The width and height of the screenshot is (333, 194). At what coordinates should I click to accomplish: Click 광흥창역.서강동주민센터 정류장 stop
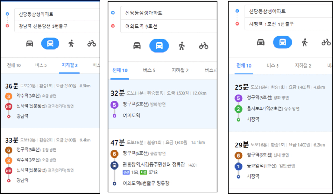click(154, 165)
